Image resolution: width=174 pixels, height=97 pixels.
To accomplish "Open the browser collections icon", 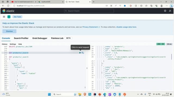I will click(151, 6).
